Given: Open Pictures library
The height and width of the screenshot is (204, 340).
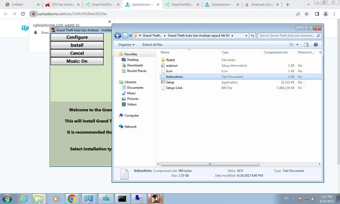Looking at the screenshot, I should [x=133, y=99].
